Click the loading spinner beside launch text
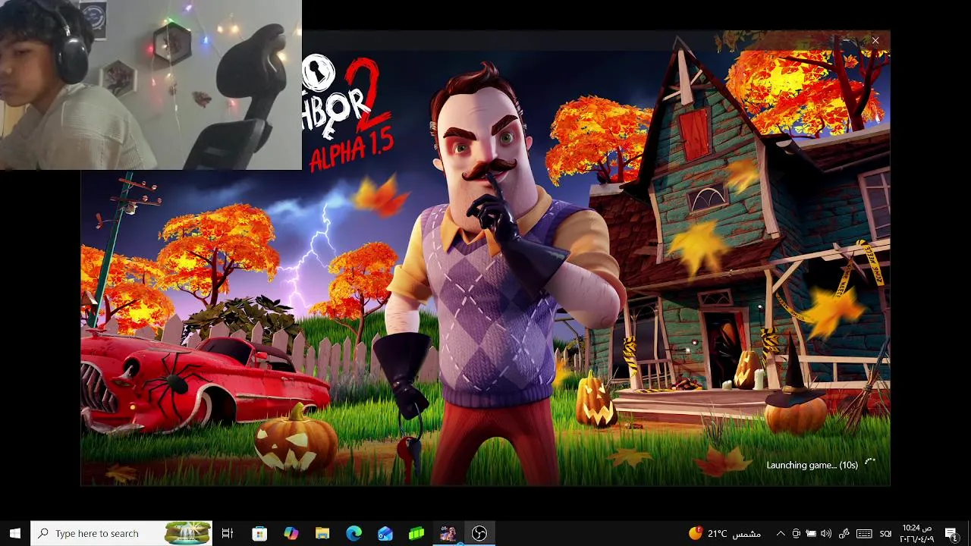This screenshot has height=546, width=971. click(870, 462)
